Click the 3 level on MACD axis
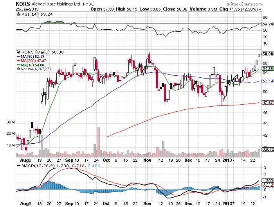This screenshot has height=207, width=274. [x=265, y=168]
